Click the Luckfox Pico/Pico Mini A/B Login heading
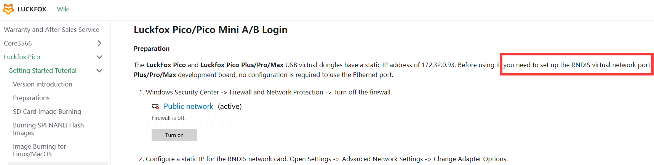Viewport: 654px width, 165px height. point(211,30)
